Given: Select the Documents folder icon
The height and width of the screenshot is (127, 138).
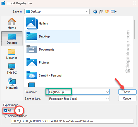Looking at the screenshot, I should click(x=32, y=49).
